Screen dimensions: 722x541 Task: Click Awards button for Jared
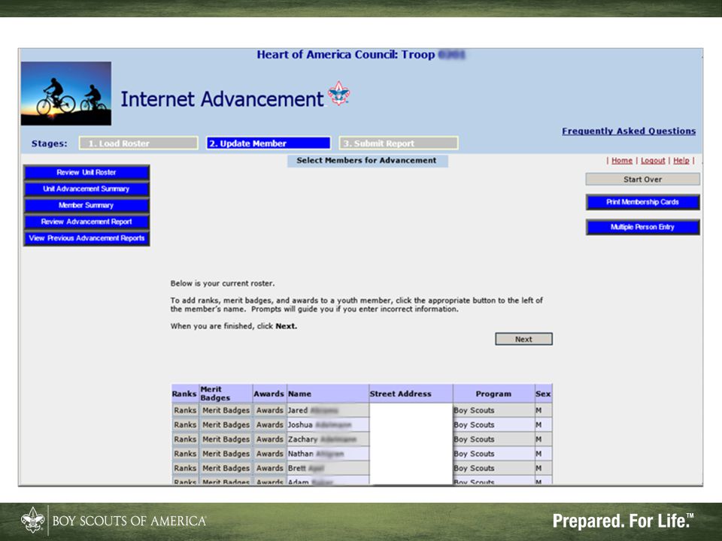point(269,410)
